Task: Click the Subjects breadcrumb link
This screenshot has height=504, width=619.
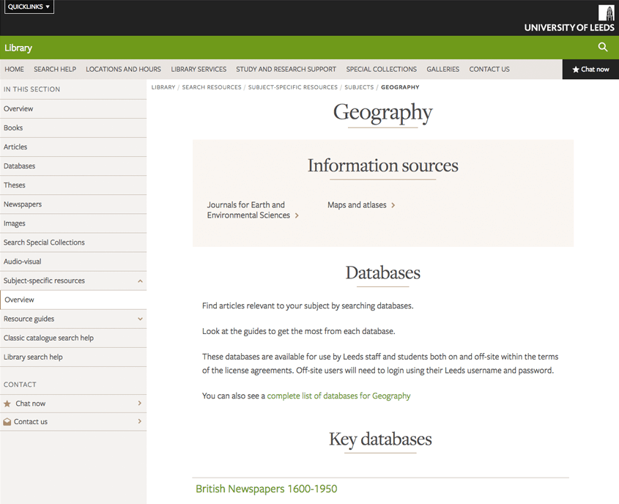Action: pos(359,87)
